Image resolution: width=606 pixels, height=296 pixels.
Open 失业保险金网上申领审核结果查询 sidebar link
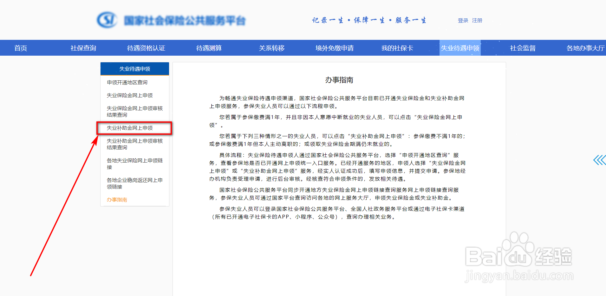point(135,111)
